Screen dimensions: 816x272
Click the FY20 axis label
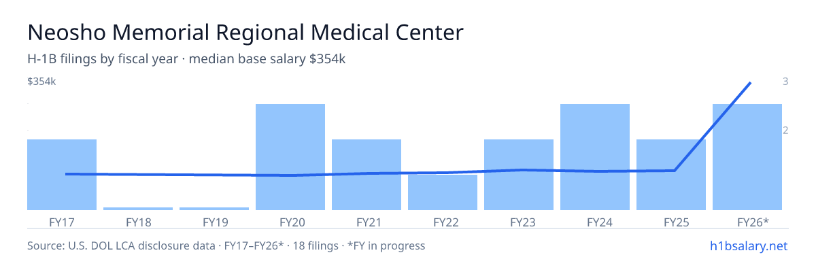point(290,222)
